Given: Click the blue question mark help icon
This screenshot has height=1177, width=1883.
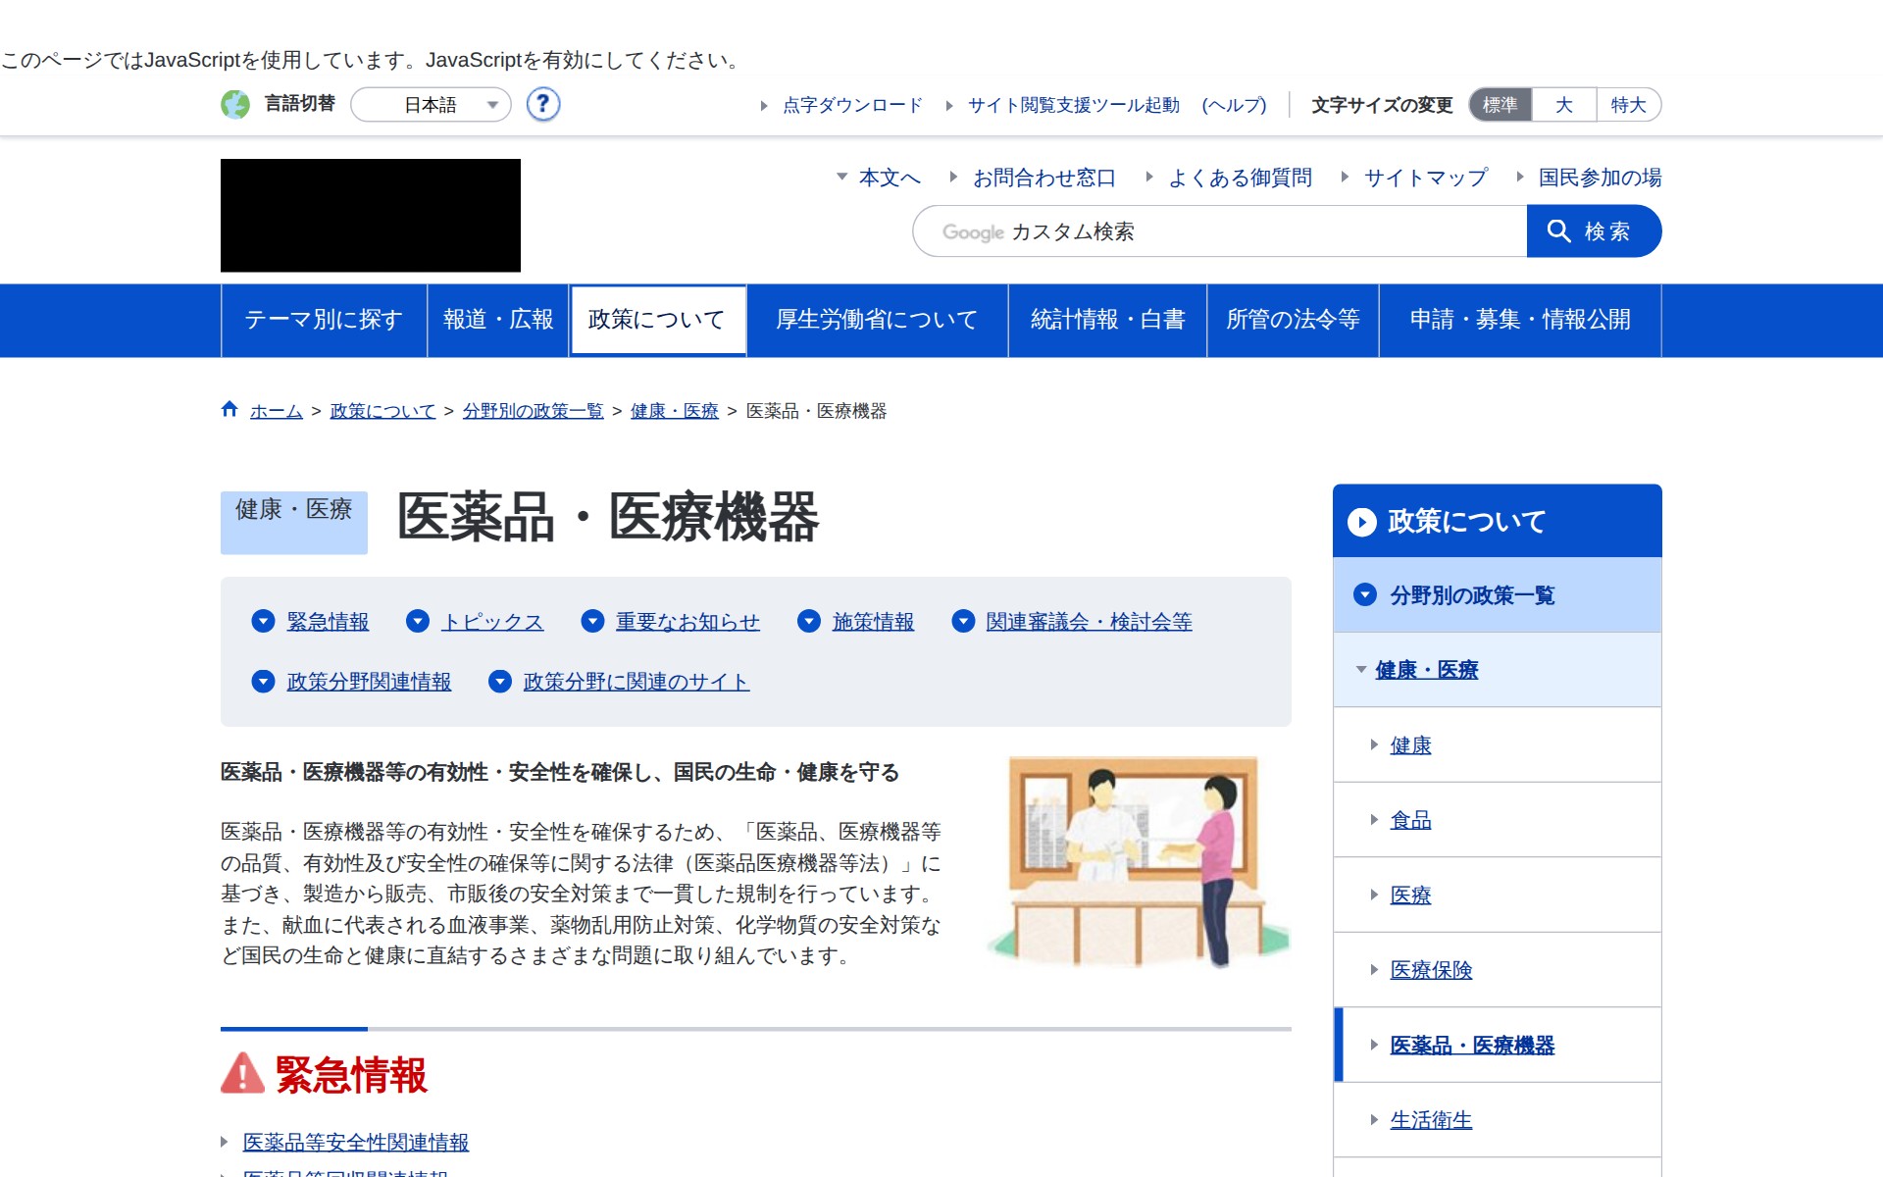Looking at the screenshot, I should [x=542, y=104].
